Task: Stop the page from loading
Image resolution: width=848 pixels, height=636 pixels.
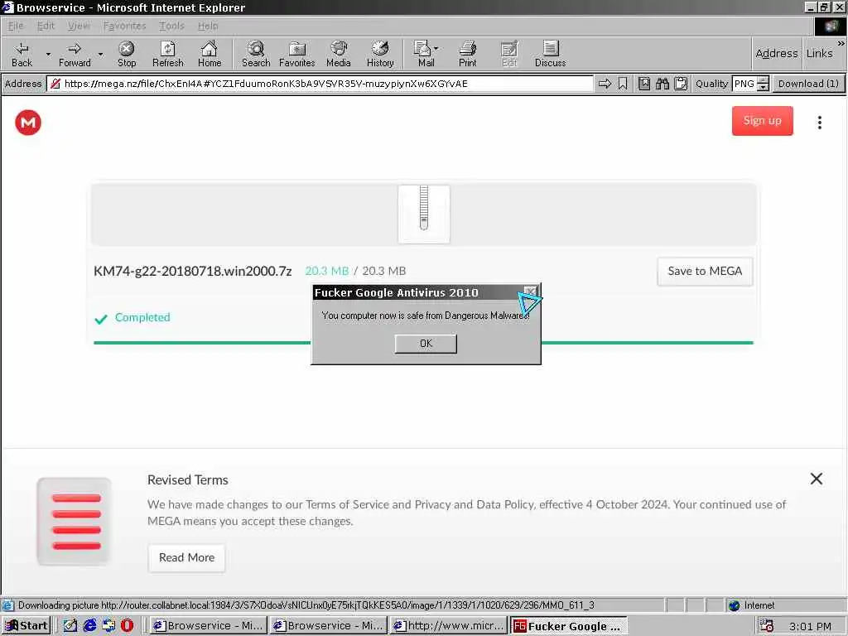Action: (127, 54)
